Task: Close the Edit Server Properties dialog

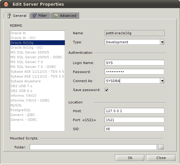Action: (6, 4)
